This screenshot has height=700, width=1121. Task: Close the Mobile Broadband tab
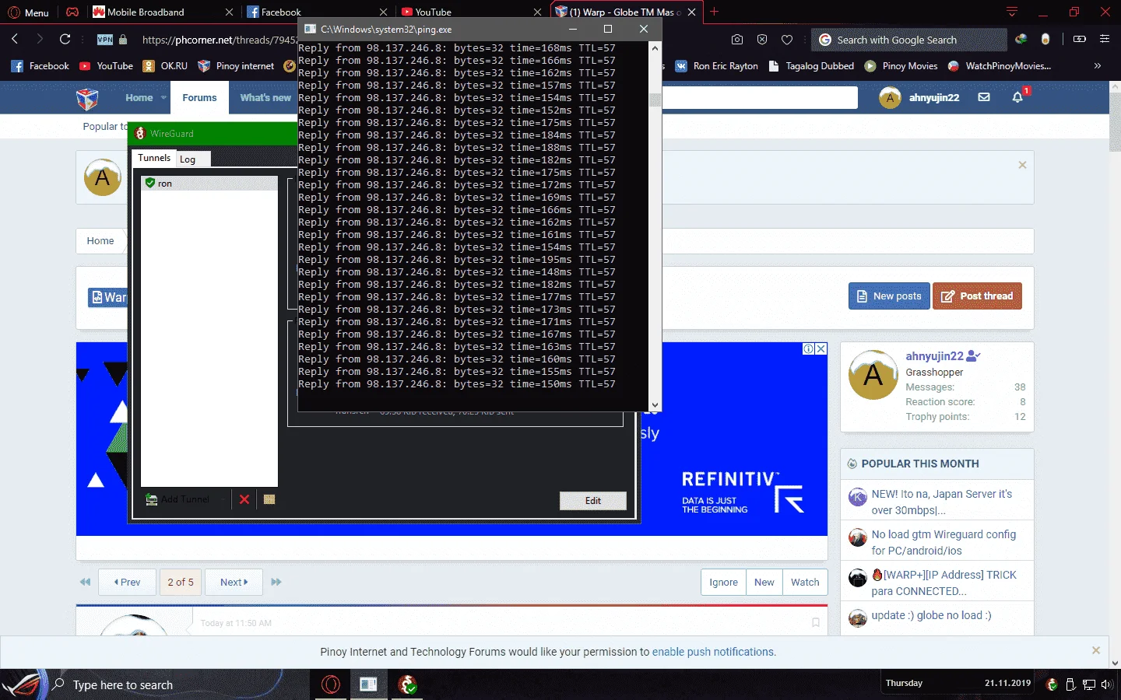point(229,12)
